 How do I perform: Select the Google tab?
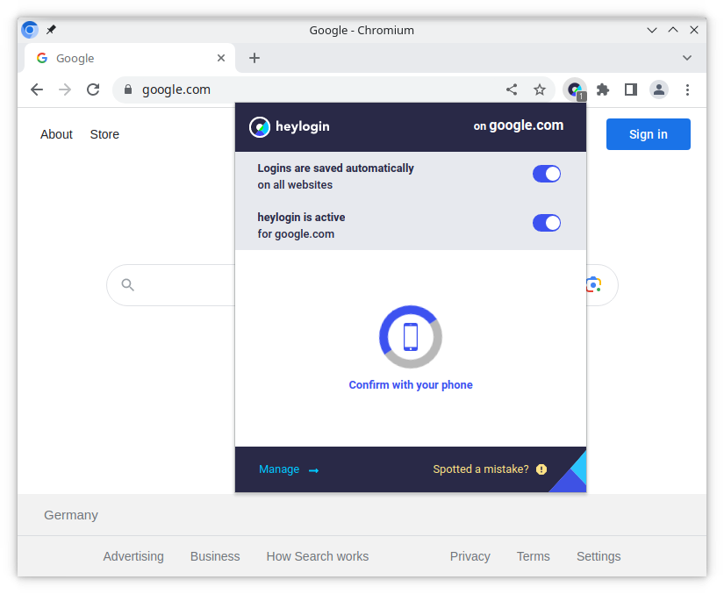(130, 58)
